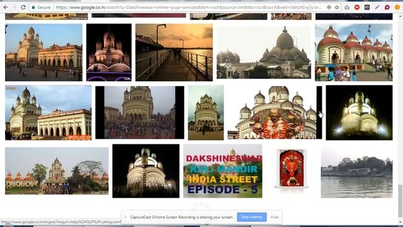
Task: Open the location-target icon in the address bar
Action: (x=329, y=8)
